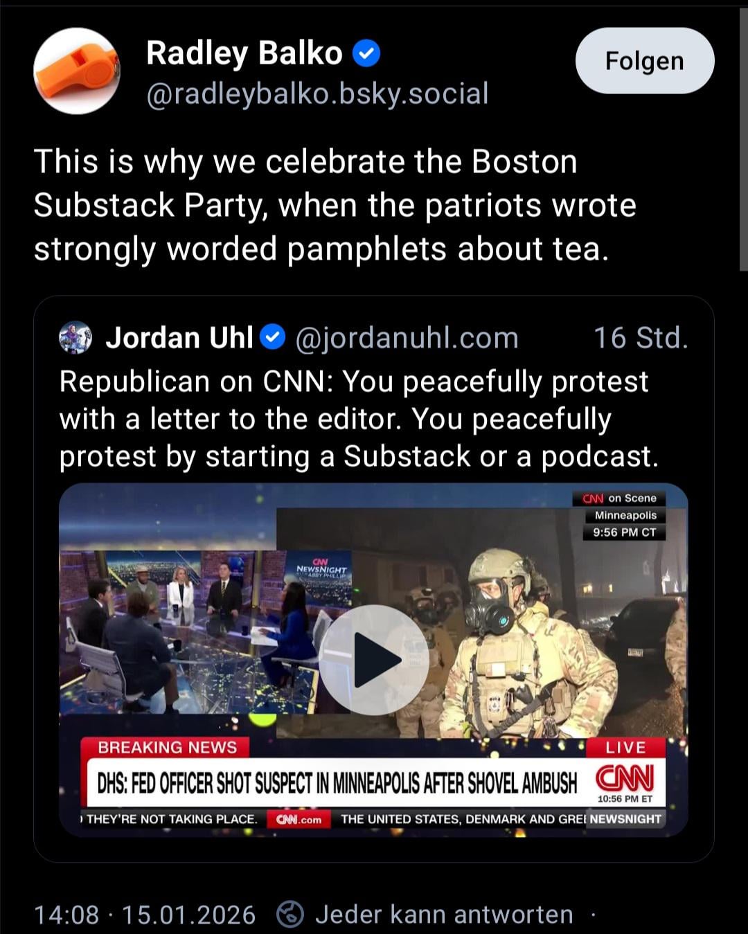Tap Jordan Uhl's small avatar
Image resolution: width=748 pixels, height=934 pixels.
tap(76, 338)
